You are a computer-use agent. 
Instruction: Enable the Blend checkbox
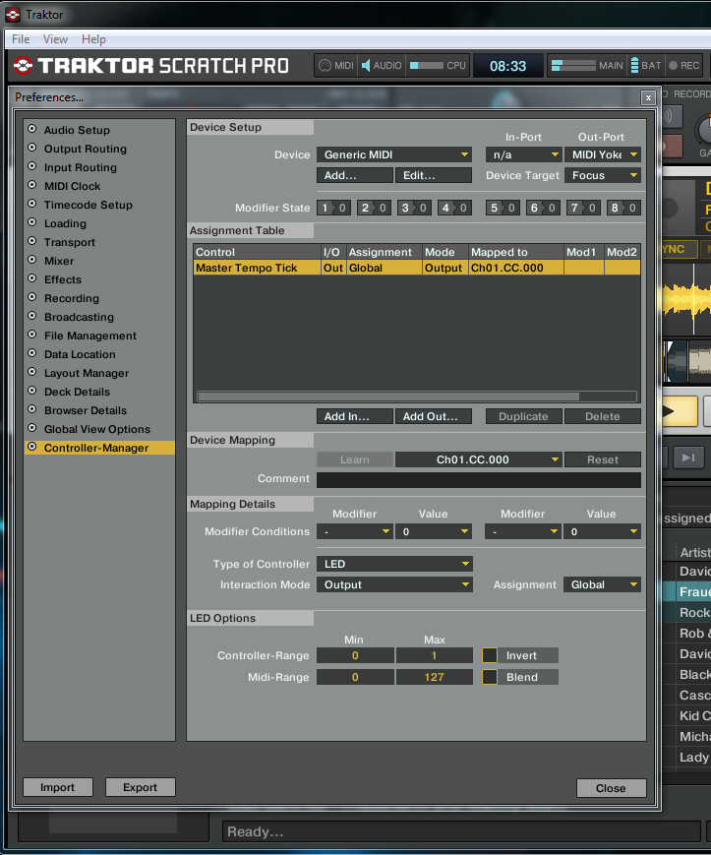(x=490, y=677)
